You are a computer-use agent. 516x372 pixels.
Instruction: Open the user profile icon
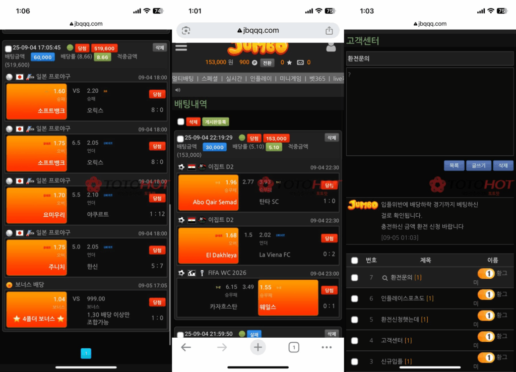pyautogui.click(x=331, y=47)
